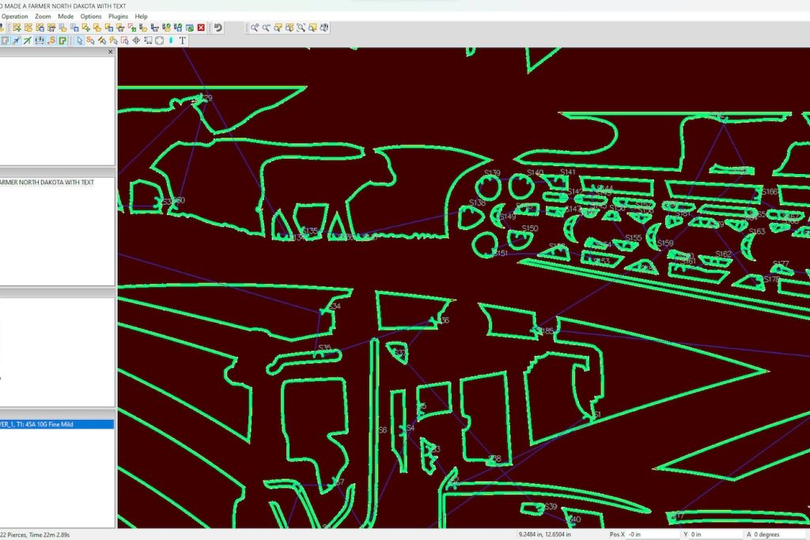This screenshot has width=810, height=540.
Task: Click the Zoom In magnifier icon
Action: tap(255, 28)
